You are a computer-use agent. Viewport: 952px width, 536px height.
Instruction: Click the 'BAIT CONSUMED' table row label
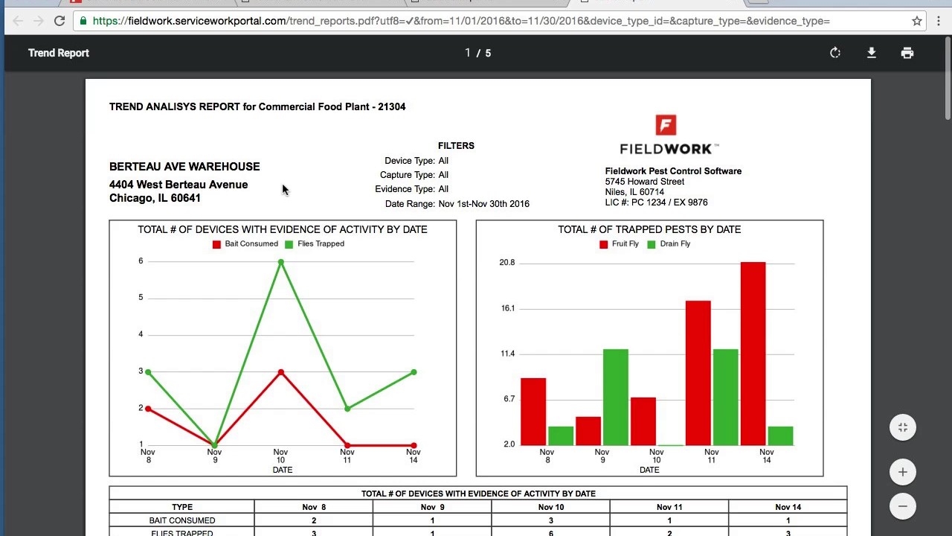[x=182, y=520]
